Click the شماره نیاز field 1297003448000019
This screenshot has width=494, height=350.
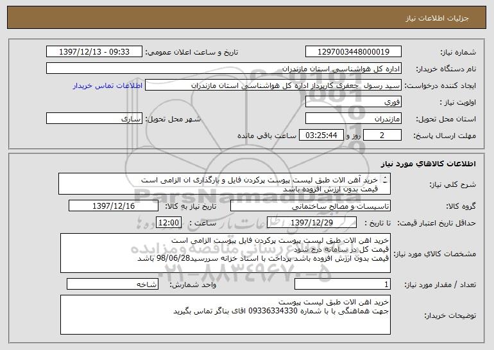(353, 52)
